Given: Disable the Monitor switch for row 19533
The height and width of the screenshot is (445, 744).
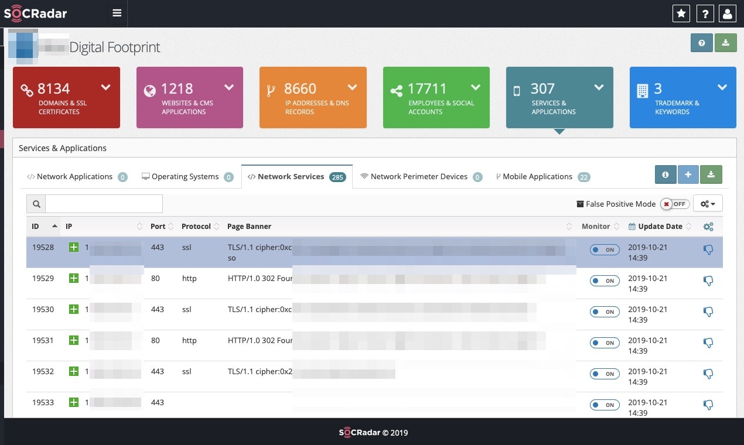Looking at the screenshot, I should coord(604,405).
